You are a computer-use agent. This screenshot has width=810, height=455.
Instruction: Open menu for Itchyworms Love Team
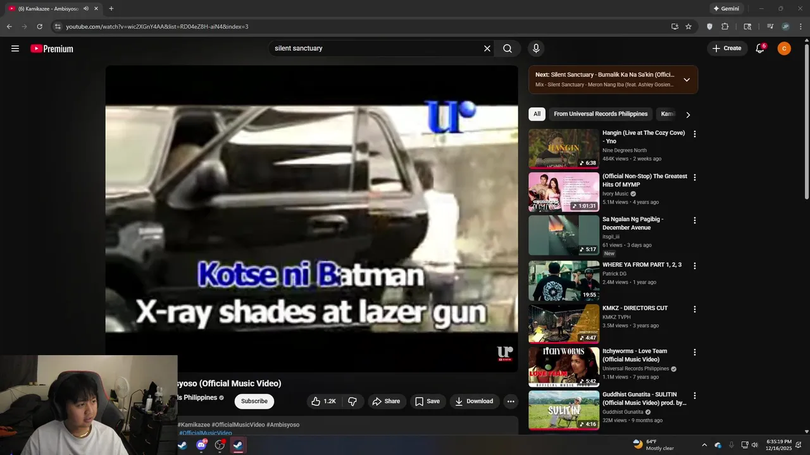(x=695, y=353)
